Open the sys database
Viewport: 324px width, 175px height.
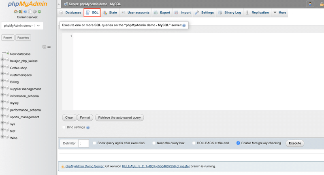(x=13, y=124)
